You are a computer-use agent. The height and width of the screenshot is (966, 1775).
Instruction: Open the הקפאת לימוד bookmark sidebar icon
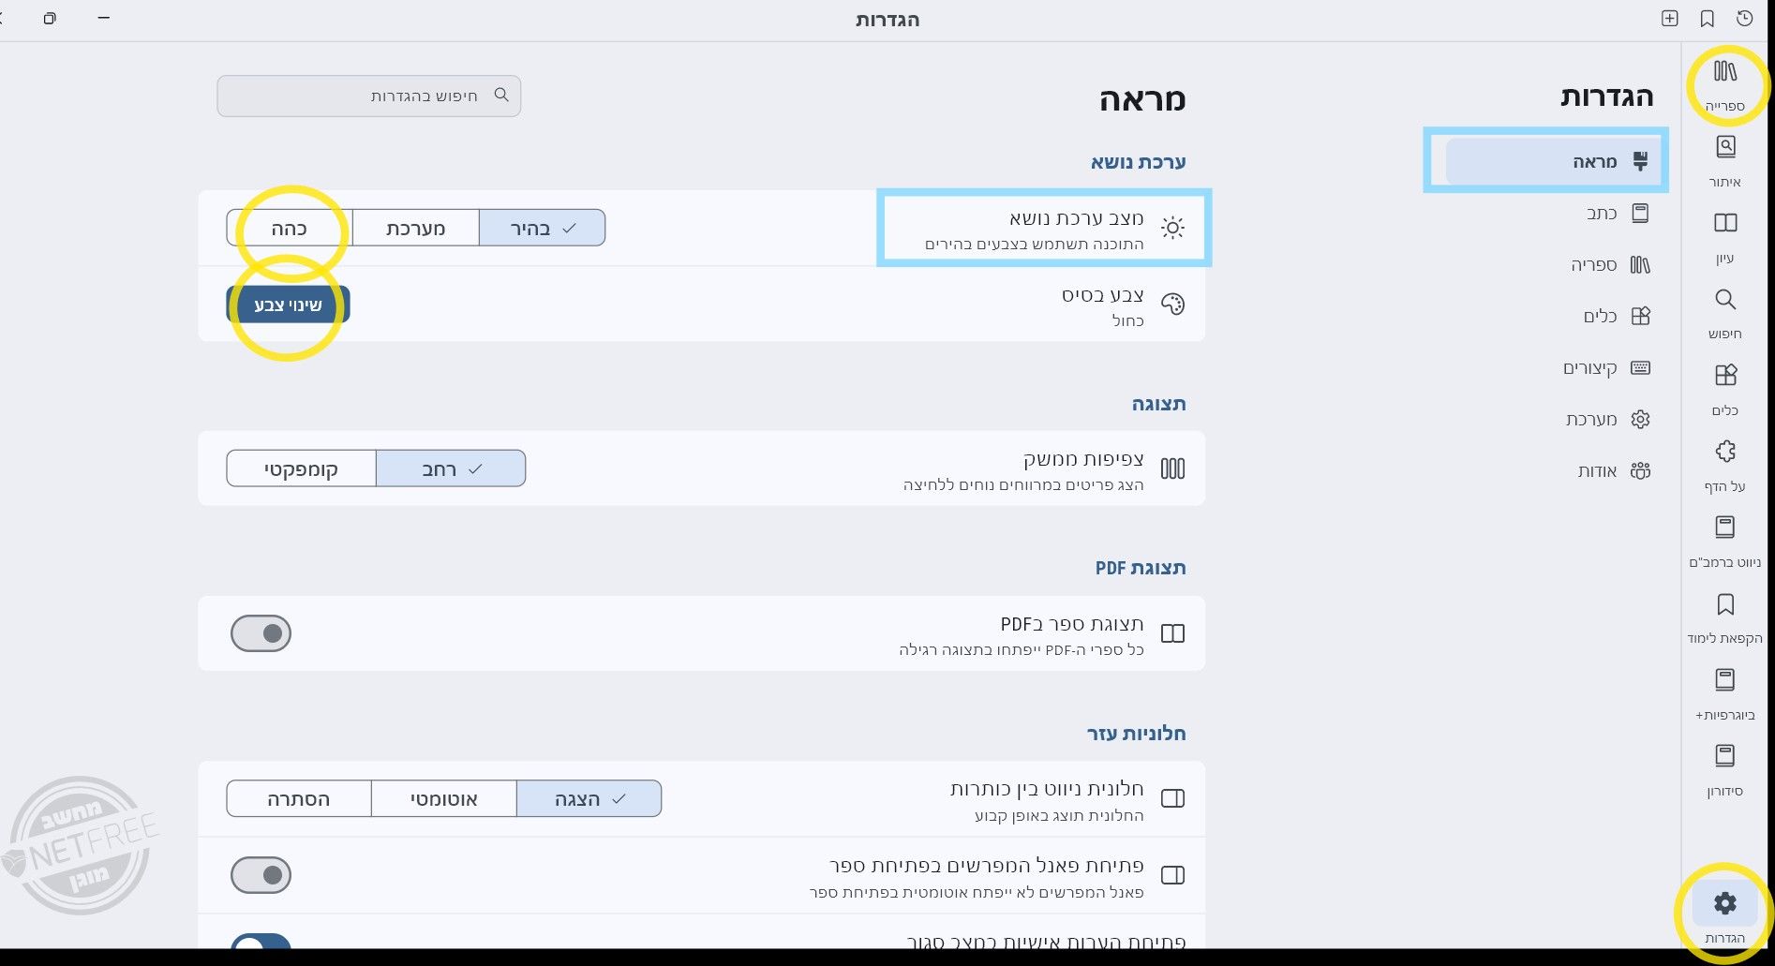(x=1724, y=618)
